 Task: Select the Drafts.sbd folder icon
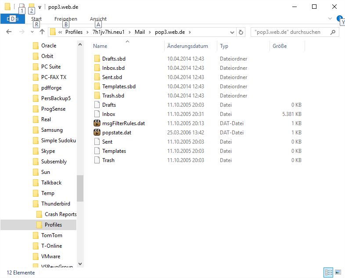click(97, 58)
